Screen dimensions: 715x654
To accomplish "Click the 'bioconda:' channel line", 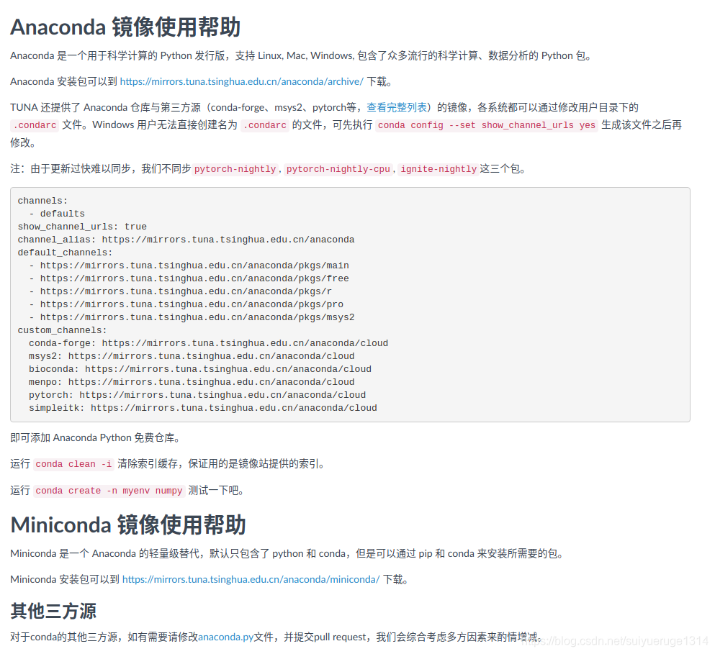I will click(x=199, y=369).
